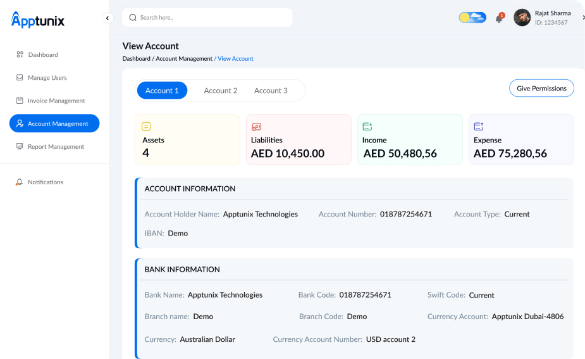Click the Bank Code value 018787254671

(366, 295)
